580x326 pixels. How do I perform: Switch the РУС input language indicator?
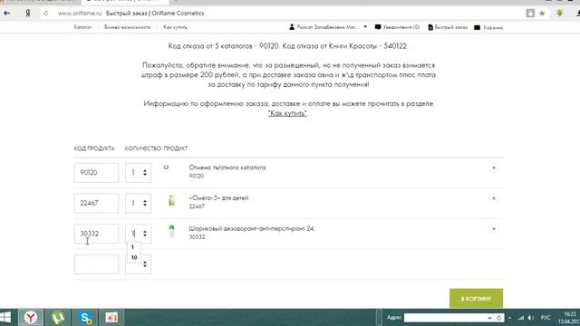(x=546, y=318)
